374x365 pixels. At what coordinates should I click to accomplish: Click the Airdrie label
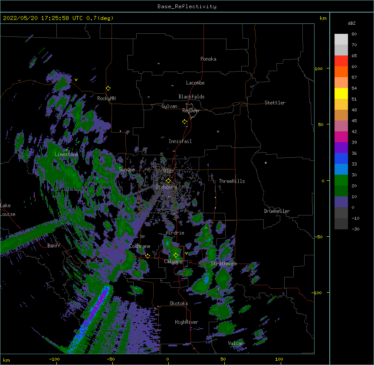coord(175,233)
